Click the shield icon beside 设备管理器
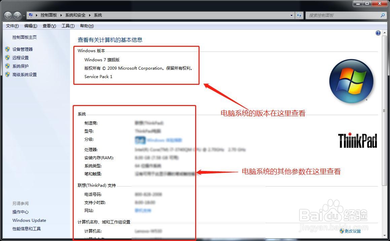Viewport: 390px width, 241px height. point(7,49)
